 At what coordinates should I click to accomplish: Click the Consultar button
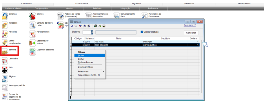click(191, 33)
